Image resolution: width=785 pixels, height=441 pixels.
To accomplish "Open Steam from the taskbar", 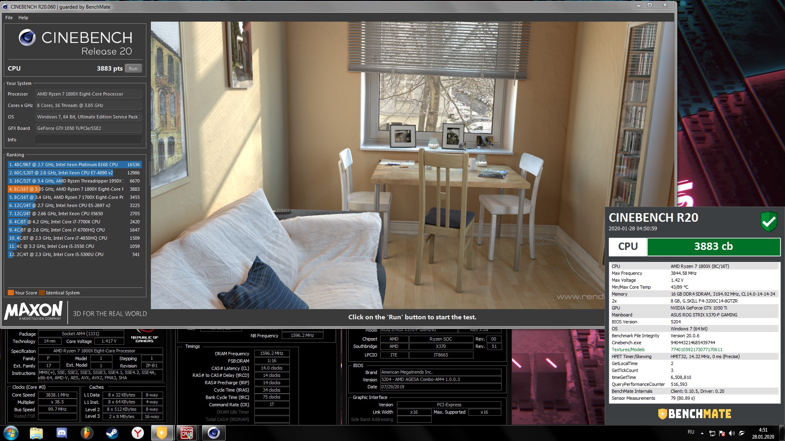I will [112, 433].
